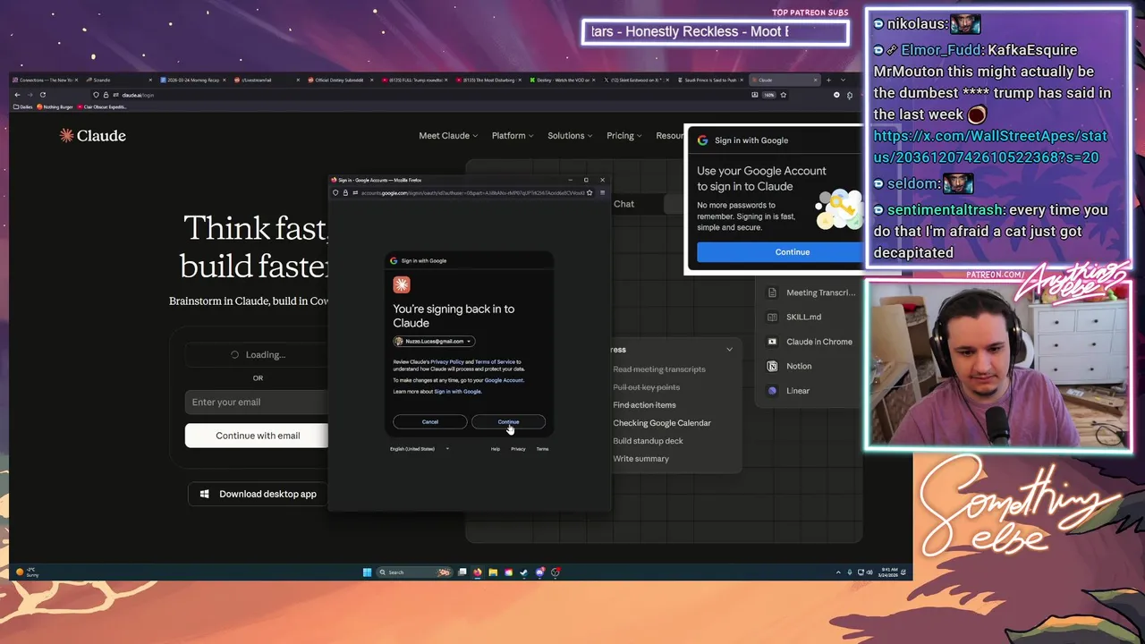
Task: Click the 'Enter your email' field
Action: 258,402
